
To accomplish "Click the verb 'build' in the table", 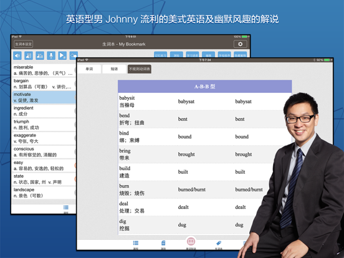I will 125,168.
